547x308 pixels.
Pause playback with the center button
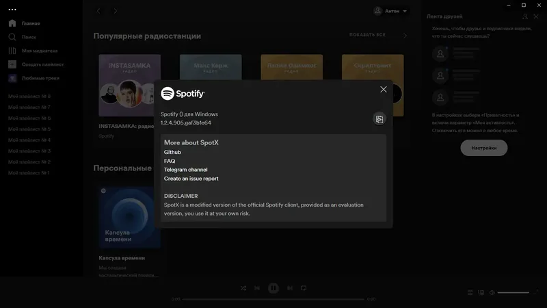[273, 288]
